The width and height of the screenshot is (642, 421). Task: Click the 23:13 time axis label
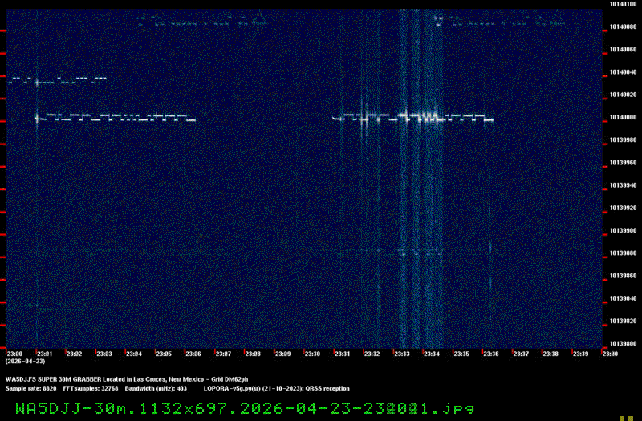pos(402,354)
